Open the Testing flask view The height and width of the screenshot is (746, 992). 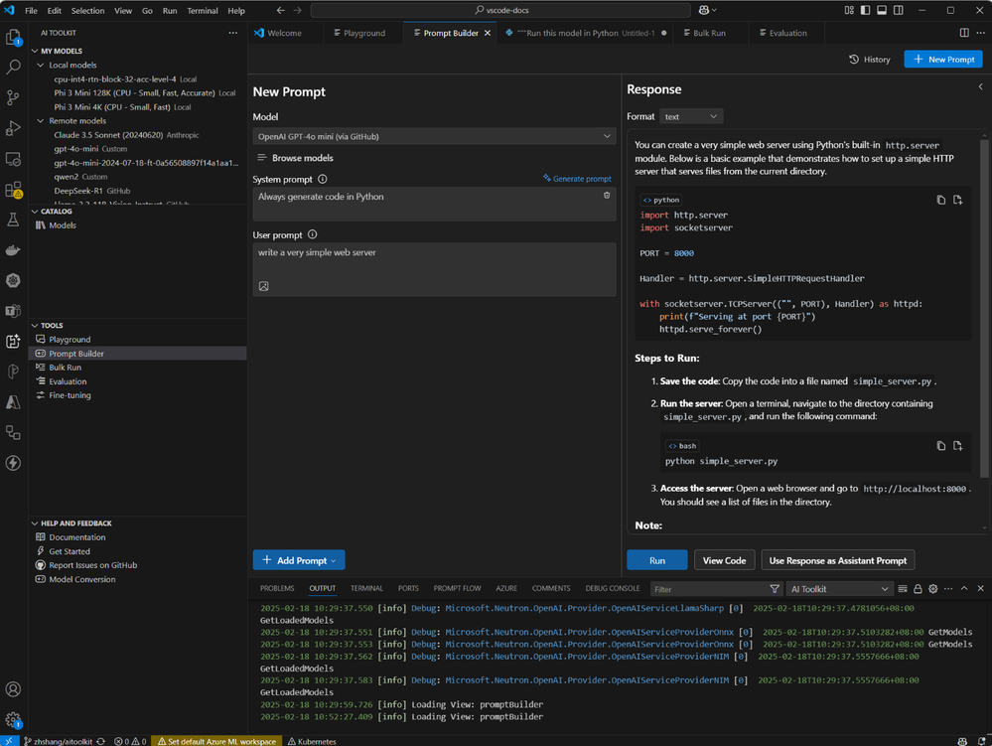point(13,220)
